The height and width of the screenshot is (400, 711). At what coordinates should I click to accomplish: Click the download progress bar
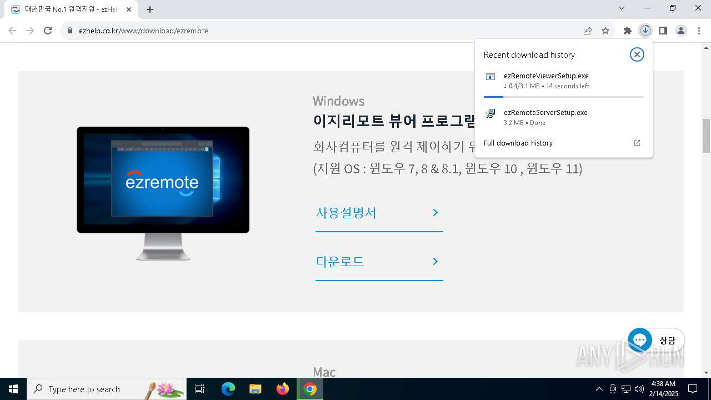[x=564, y=97]
